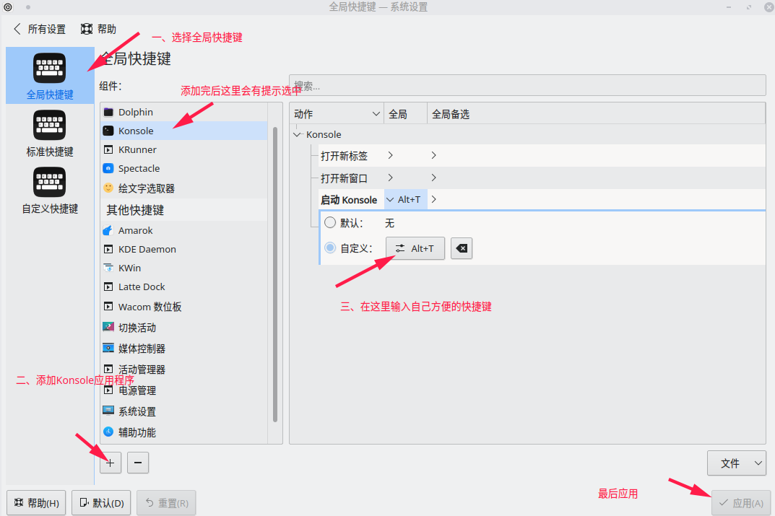The width and height of the screenshot is (775, 516).
Task: Click the 切换活动 icon
Action: click(x=108, y=326)
